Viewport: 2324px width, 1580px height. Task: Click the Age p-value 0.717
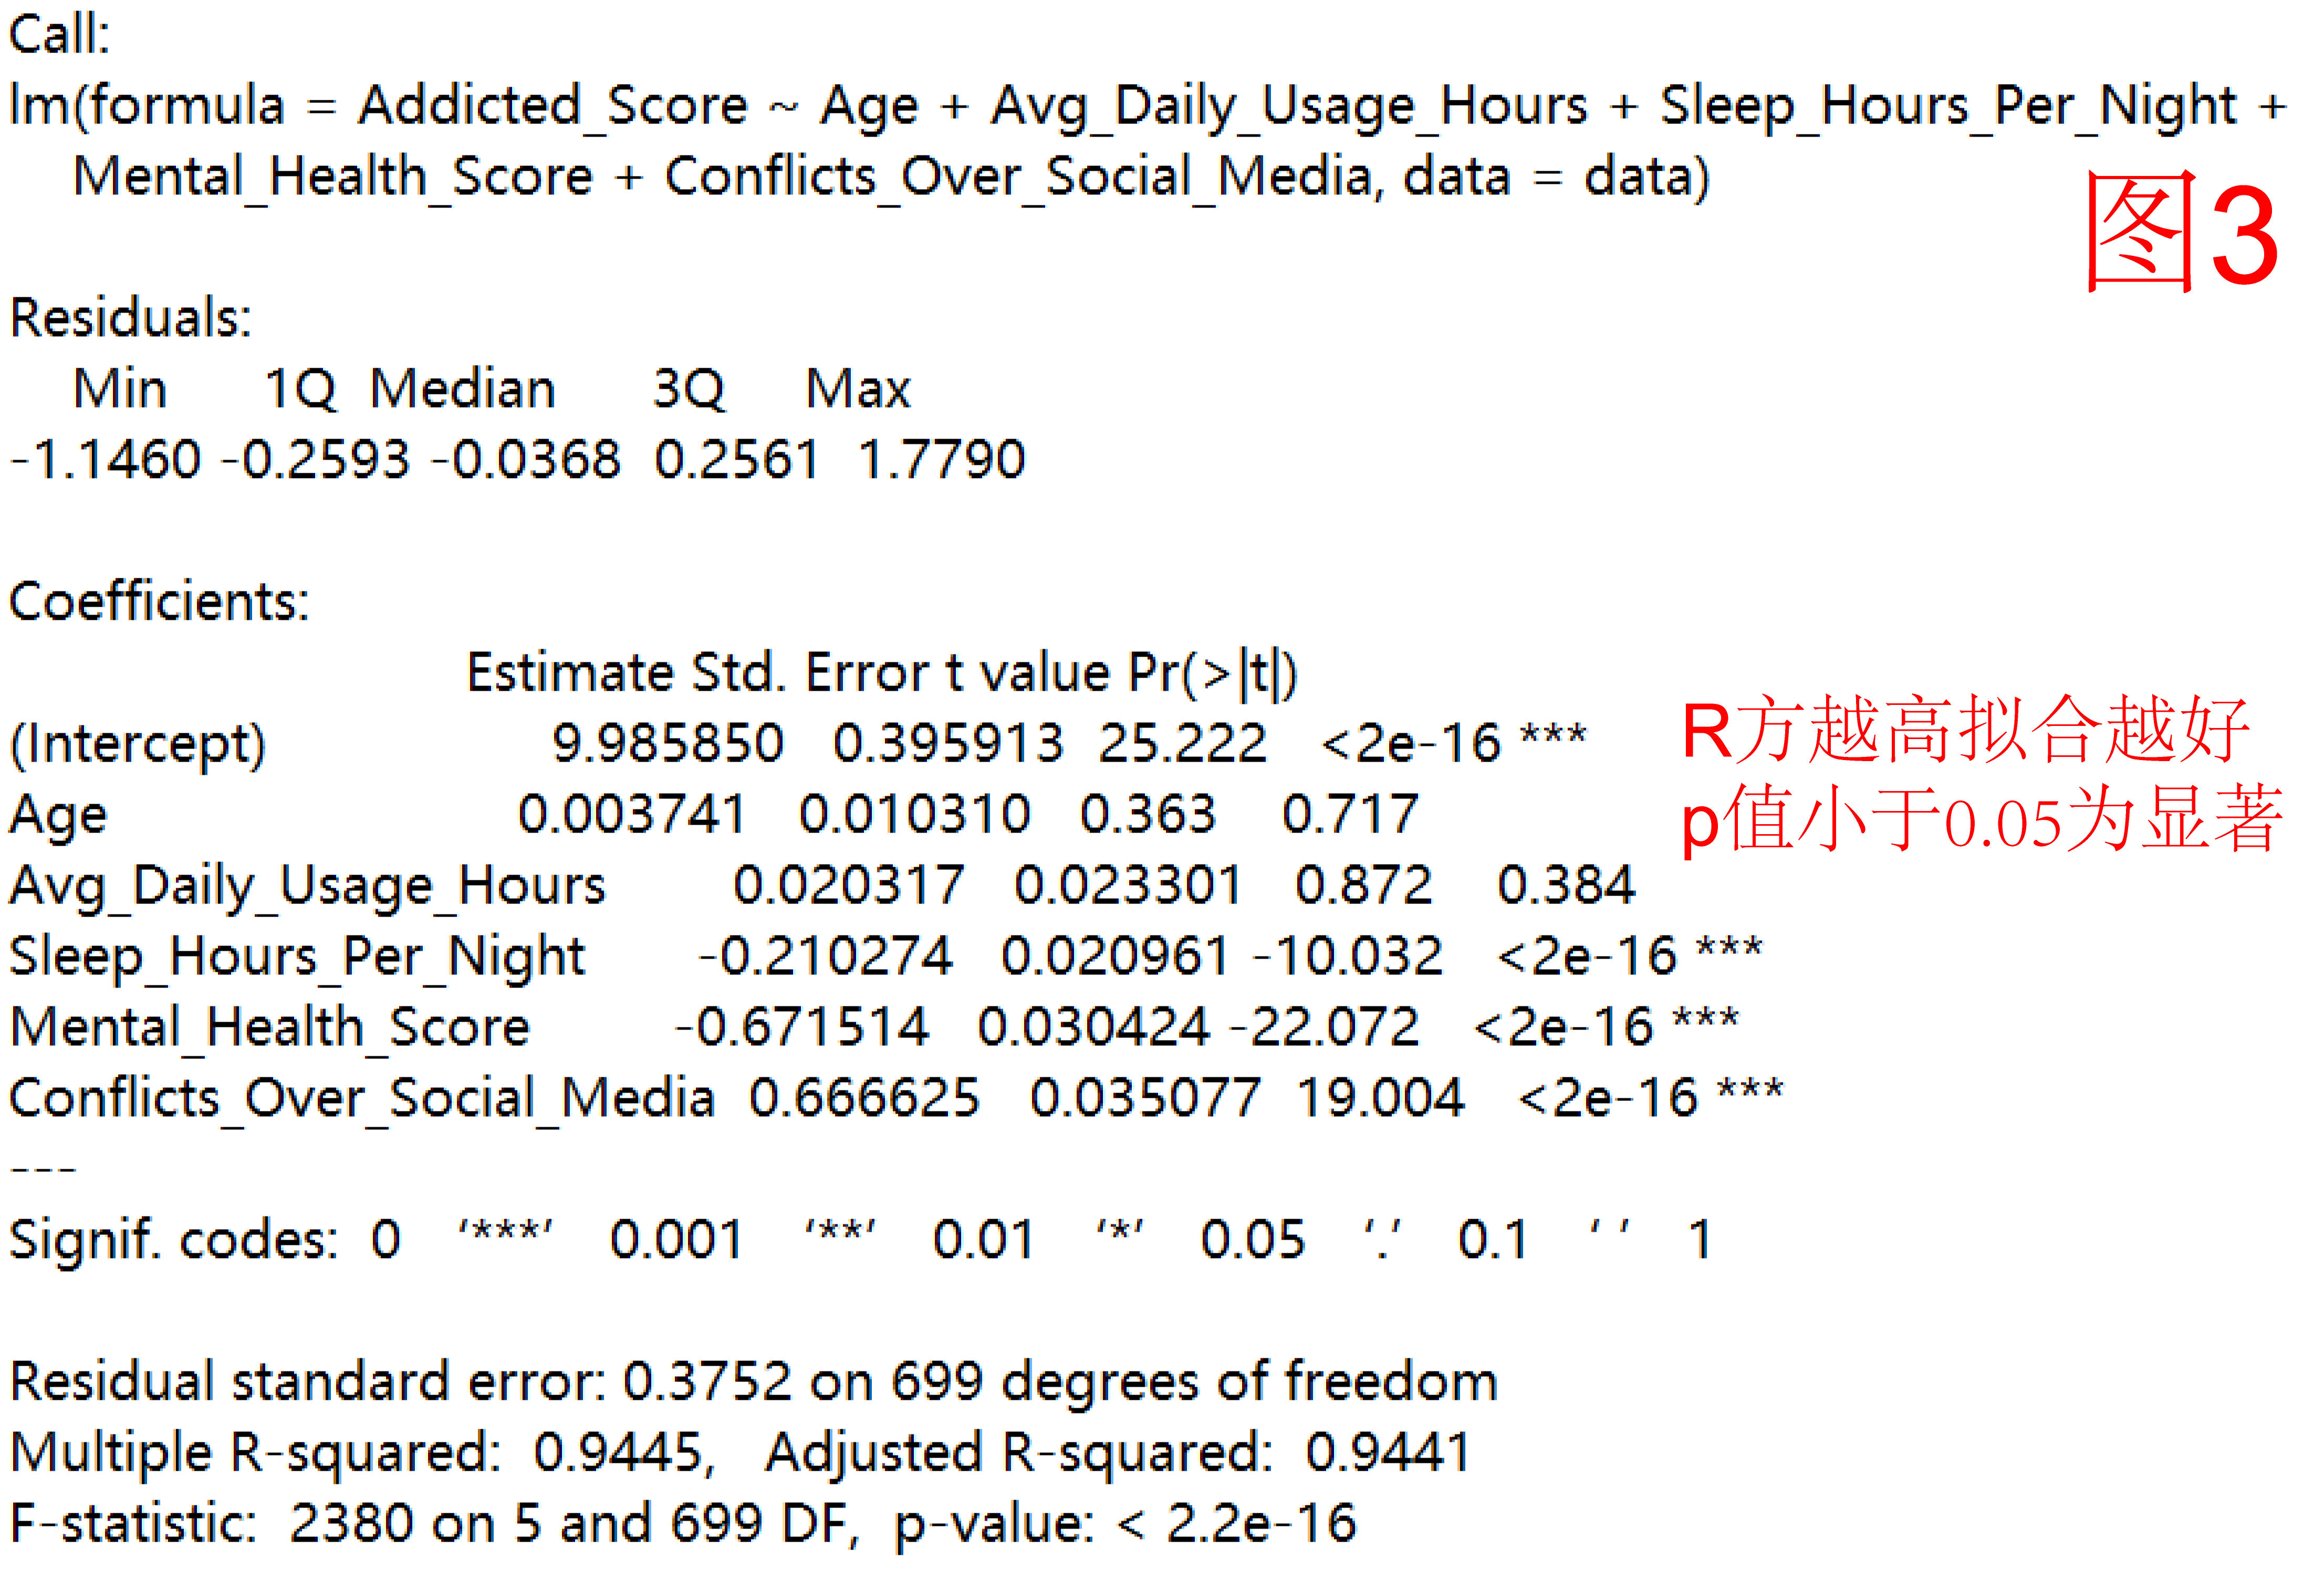tap(1350, 814)
